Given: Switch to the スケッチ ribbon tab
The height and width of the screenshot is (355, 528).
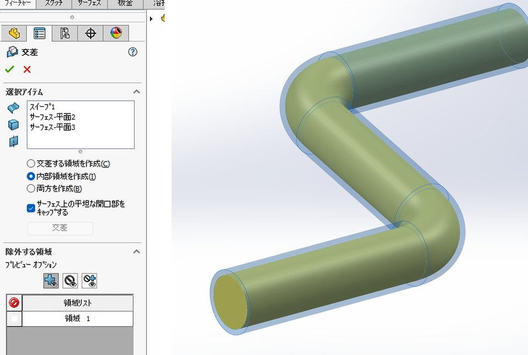Looking at the screenshot, I should [54, 4].
